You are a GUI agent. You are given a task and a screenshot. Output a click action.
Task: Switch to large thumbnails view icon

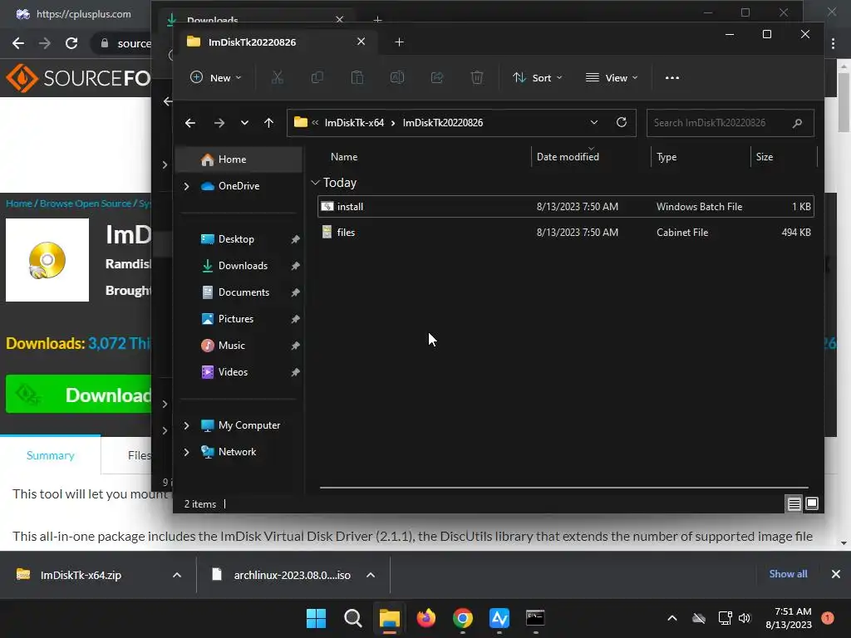click(x=812, y=504)
